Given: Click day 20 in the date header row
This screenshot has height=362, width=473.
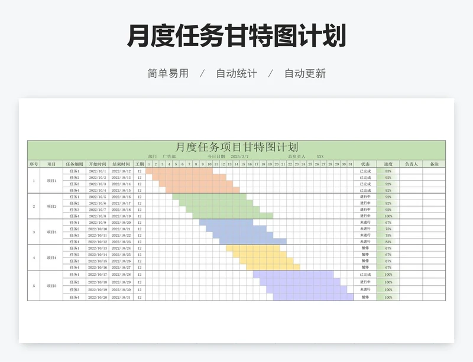Looking at the screenshot, I should [x=276, y=164].
